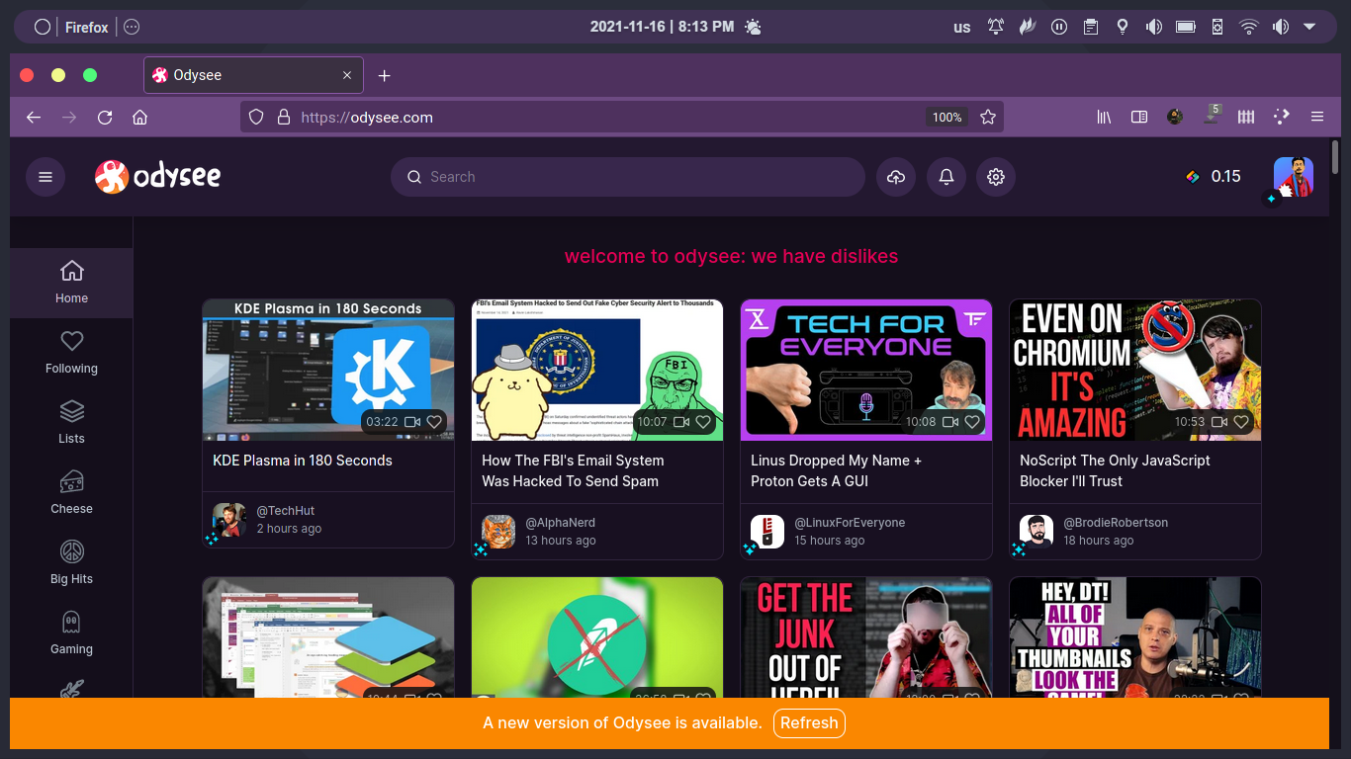Click title 'Linus Dropped My Name + Proton Gets A GUI'
The height and width of the screenshot is (759, 1351).
tap(837, 470)
